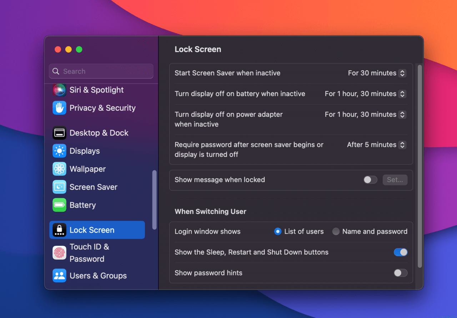This screenshot has width=457, height=318.
Task: Open Battery settings
Action: [x=82, y=205]
